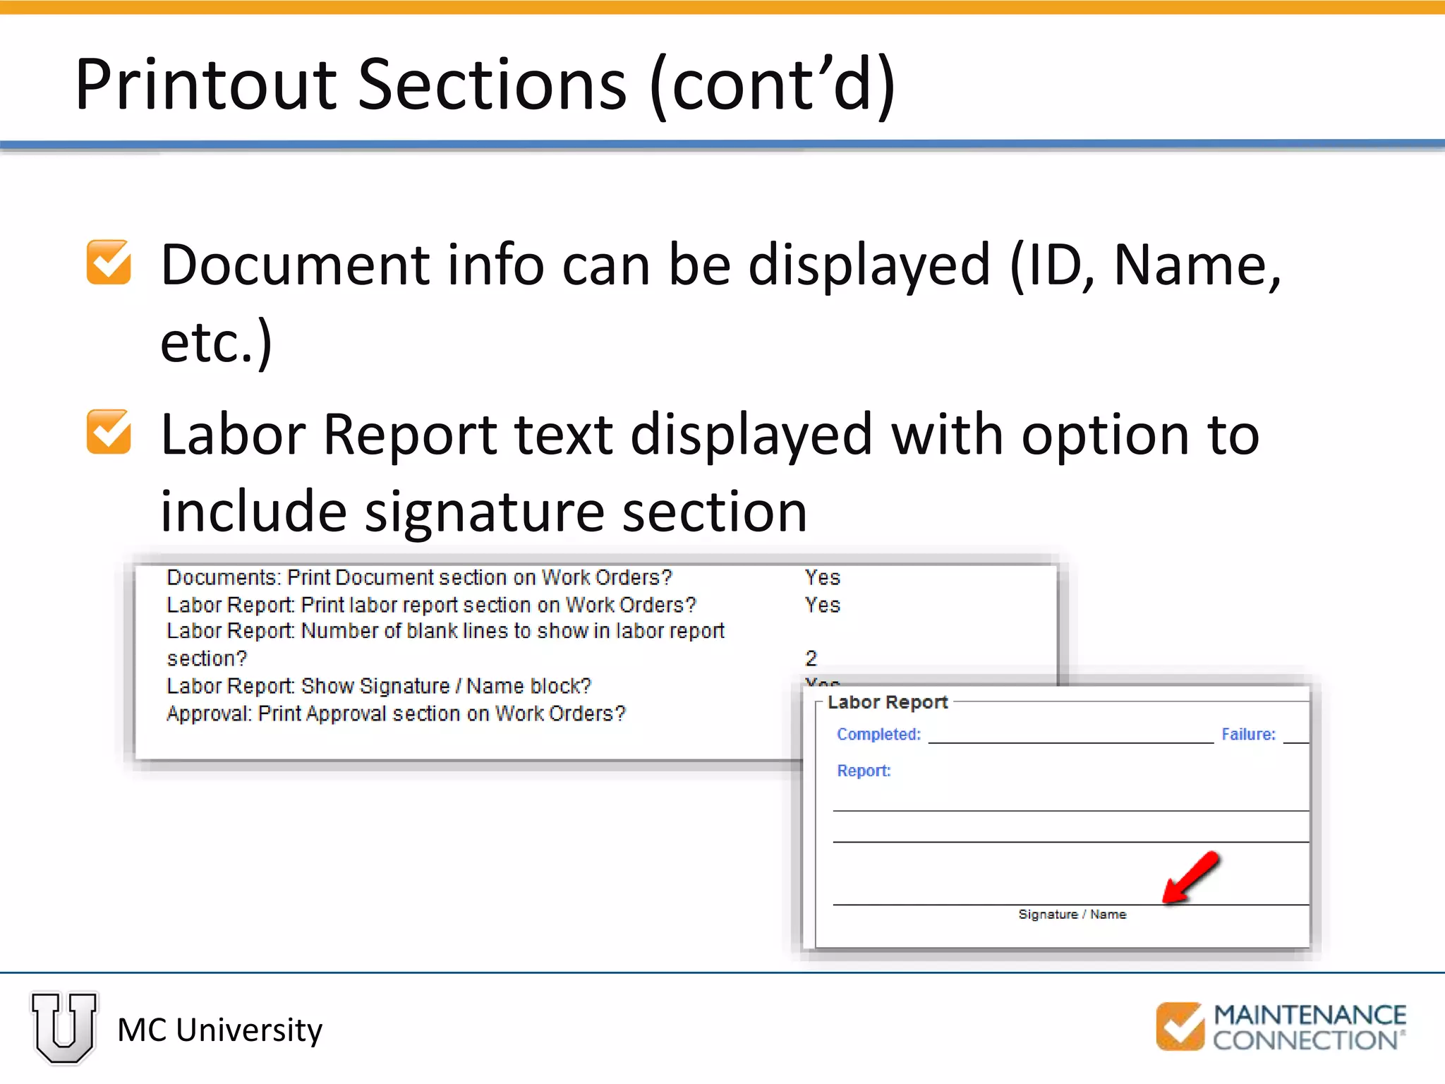Click the Maintenance Connection checkmark logo
1445x1084 pixels.
tap(1180, 1026)
